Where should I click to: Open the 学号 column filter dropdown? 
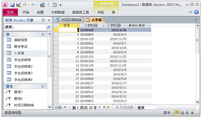pos(77,25)
